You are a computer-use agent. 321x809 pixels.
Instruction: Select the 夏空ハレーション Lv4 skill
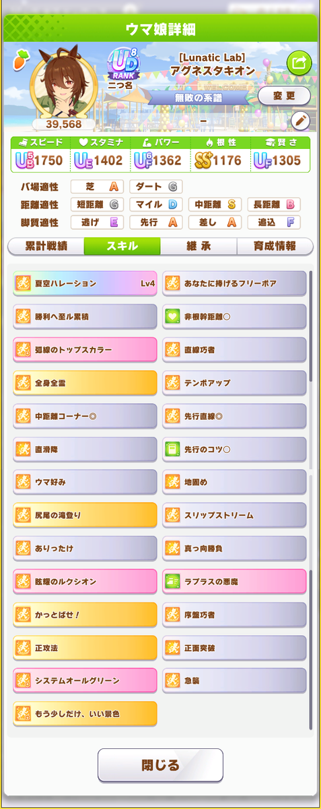(85, 284)
